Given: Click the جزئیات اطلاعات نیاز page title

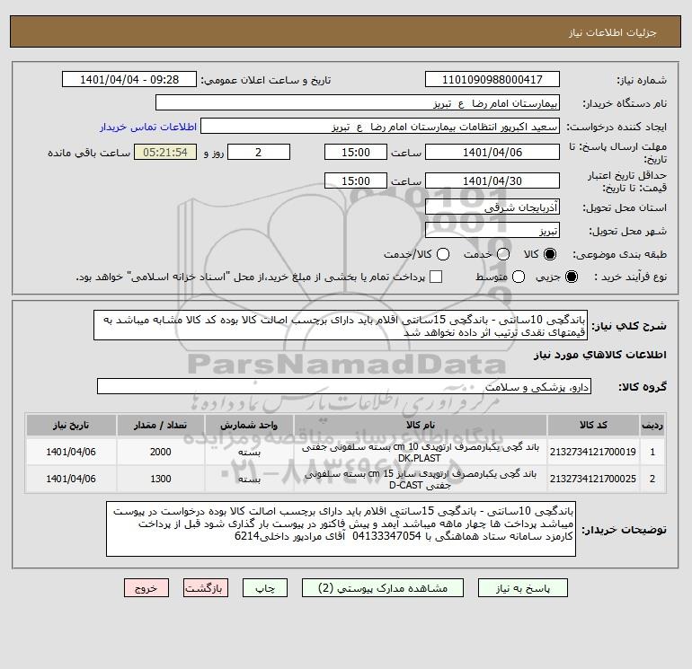Looking at the screenshot, I should (613, 32).
